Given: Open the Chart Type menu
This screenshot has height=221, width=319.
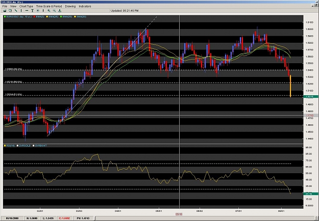Looking at the screenshot, I should 26,6.
